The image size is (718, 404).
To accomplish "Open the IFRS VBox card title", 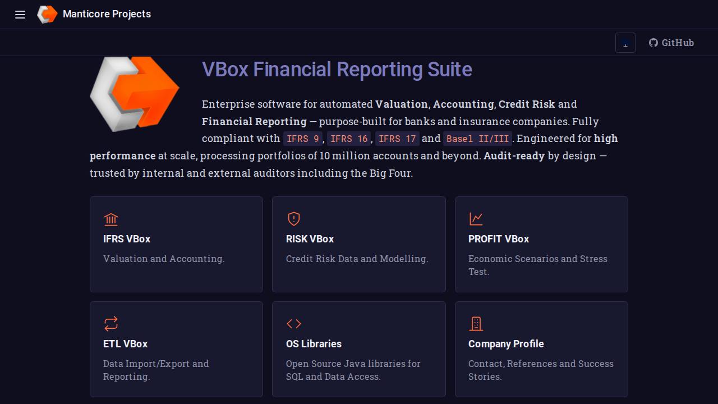I will (127, 239).
